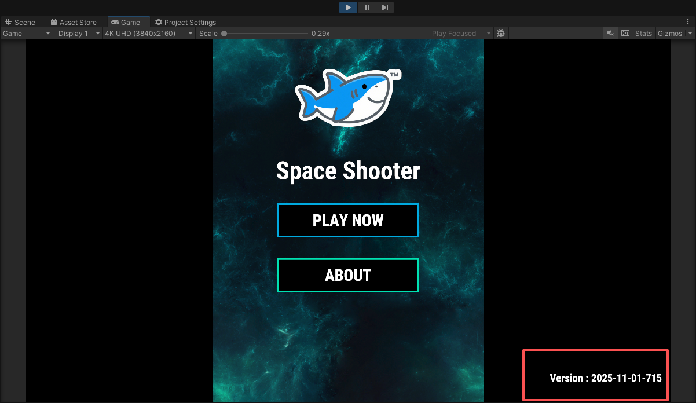This screenshot has height=403, width=696.
Task: Click the PLAY NOW button
Action: 348,220
